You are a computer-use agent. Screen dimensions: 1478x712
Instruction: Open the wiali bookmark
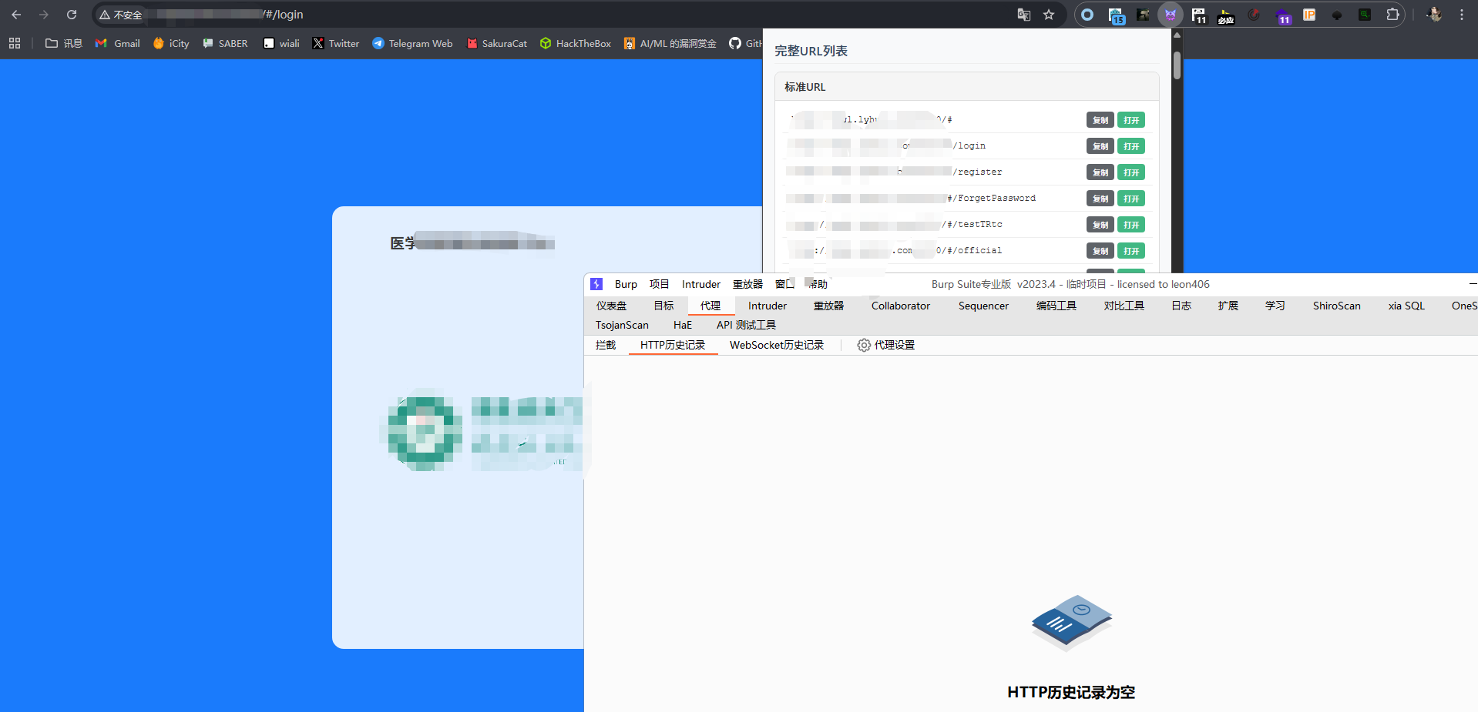point(281,43)
